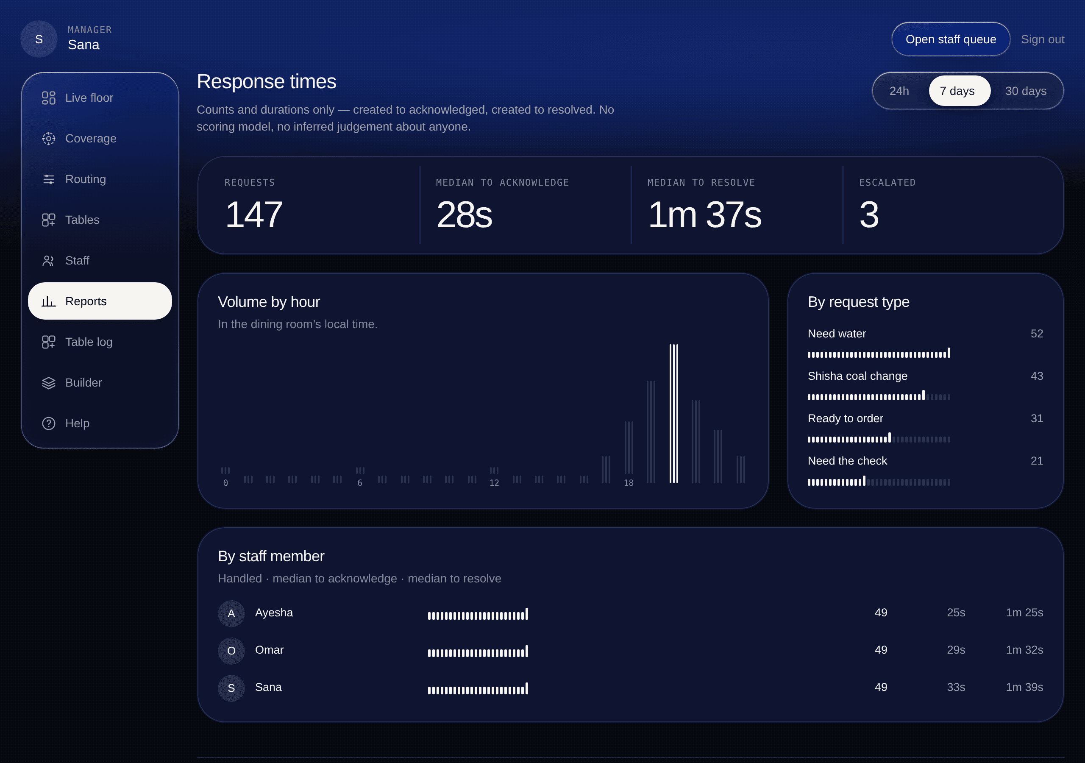Click Omar's 1m 32s resolve time

[x=1024, y=650]
